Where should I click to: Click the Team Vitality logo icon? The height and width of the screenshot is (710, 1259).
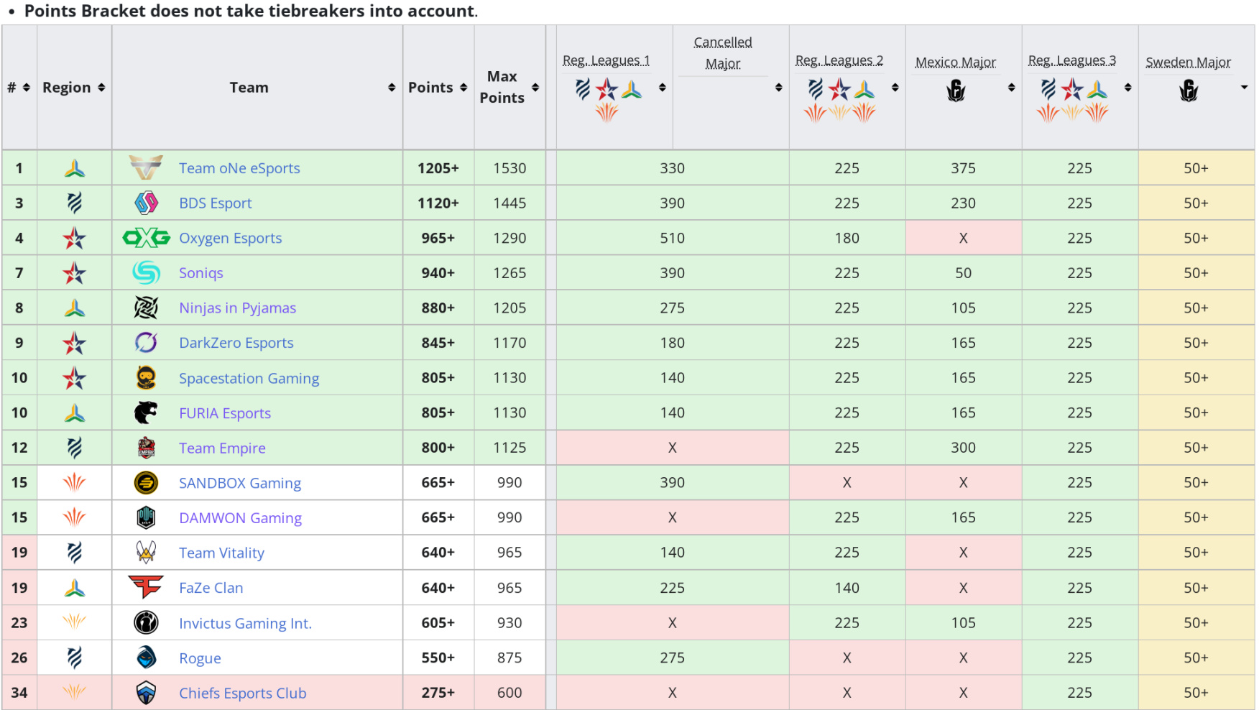pos(146,553)
